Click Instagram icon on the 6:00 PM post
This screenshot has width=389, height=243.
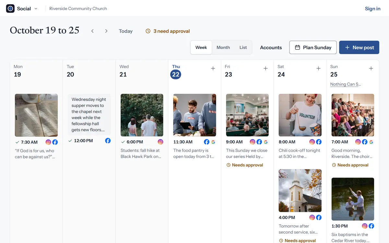click(160, 142)
